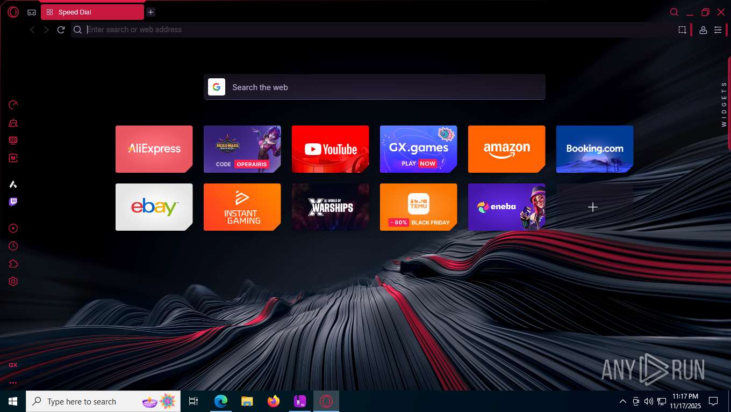Open the notification center icon

point(713,401)
